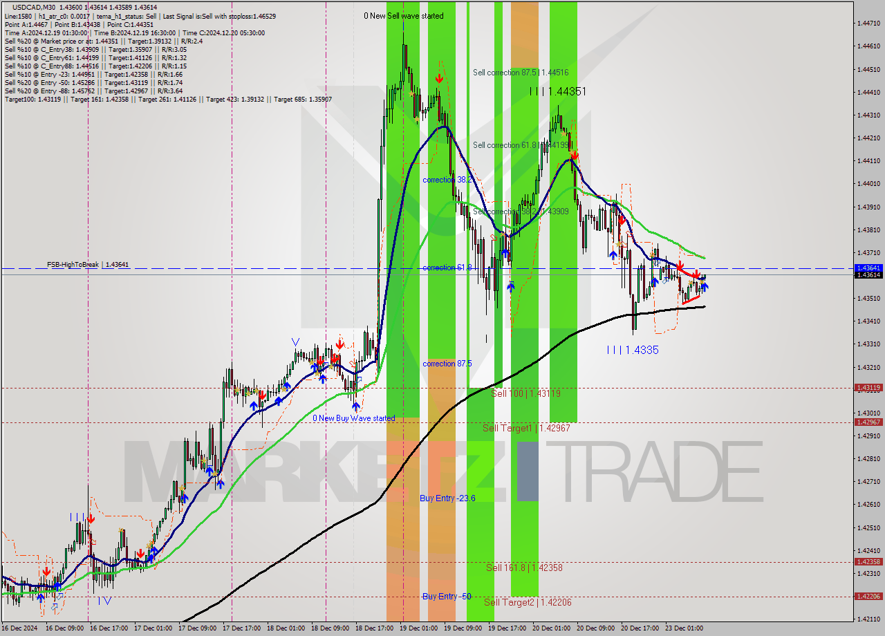The height and width of the screenshot is (636, 885).
Task: Click the 1.42610 price axis label
Action: tap(868, 504)
